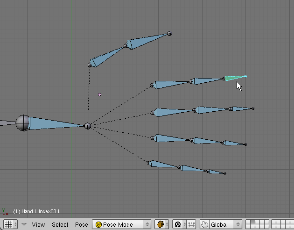Enable layer 6 in the second layer group
294x230 pixels.
coord(273,222)
